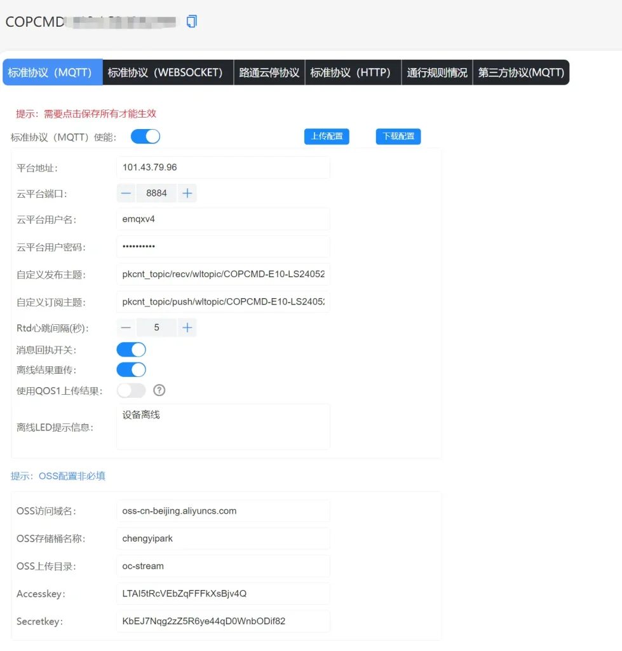
Task: Increase Rtd心跳间隔 using the plus control
Action: point(187,327)
